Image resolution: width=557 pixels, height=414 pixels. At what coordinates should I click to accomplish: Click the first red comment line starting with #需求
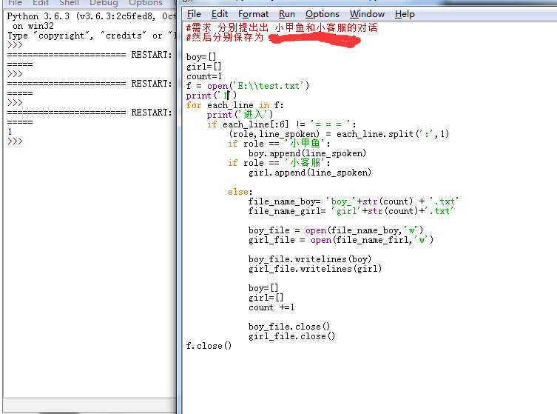coord(281,28)
